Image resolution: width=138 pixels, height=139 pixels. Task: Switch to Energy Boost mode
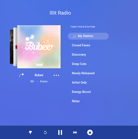point(81,92)
